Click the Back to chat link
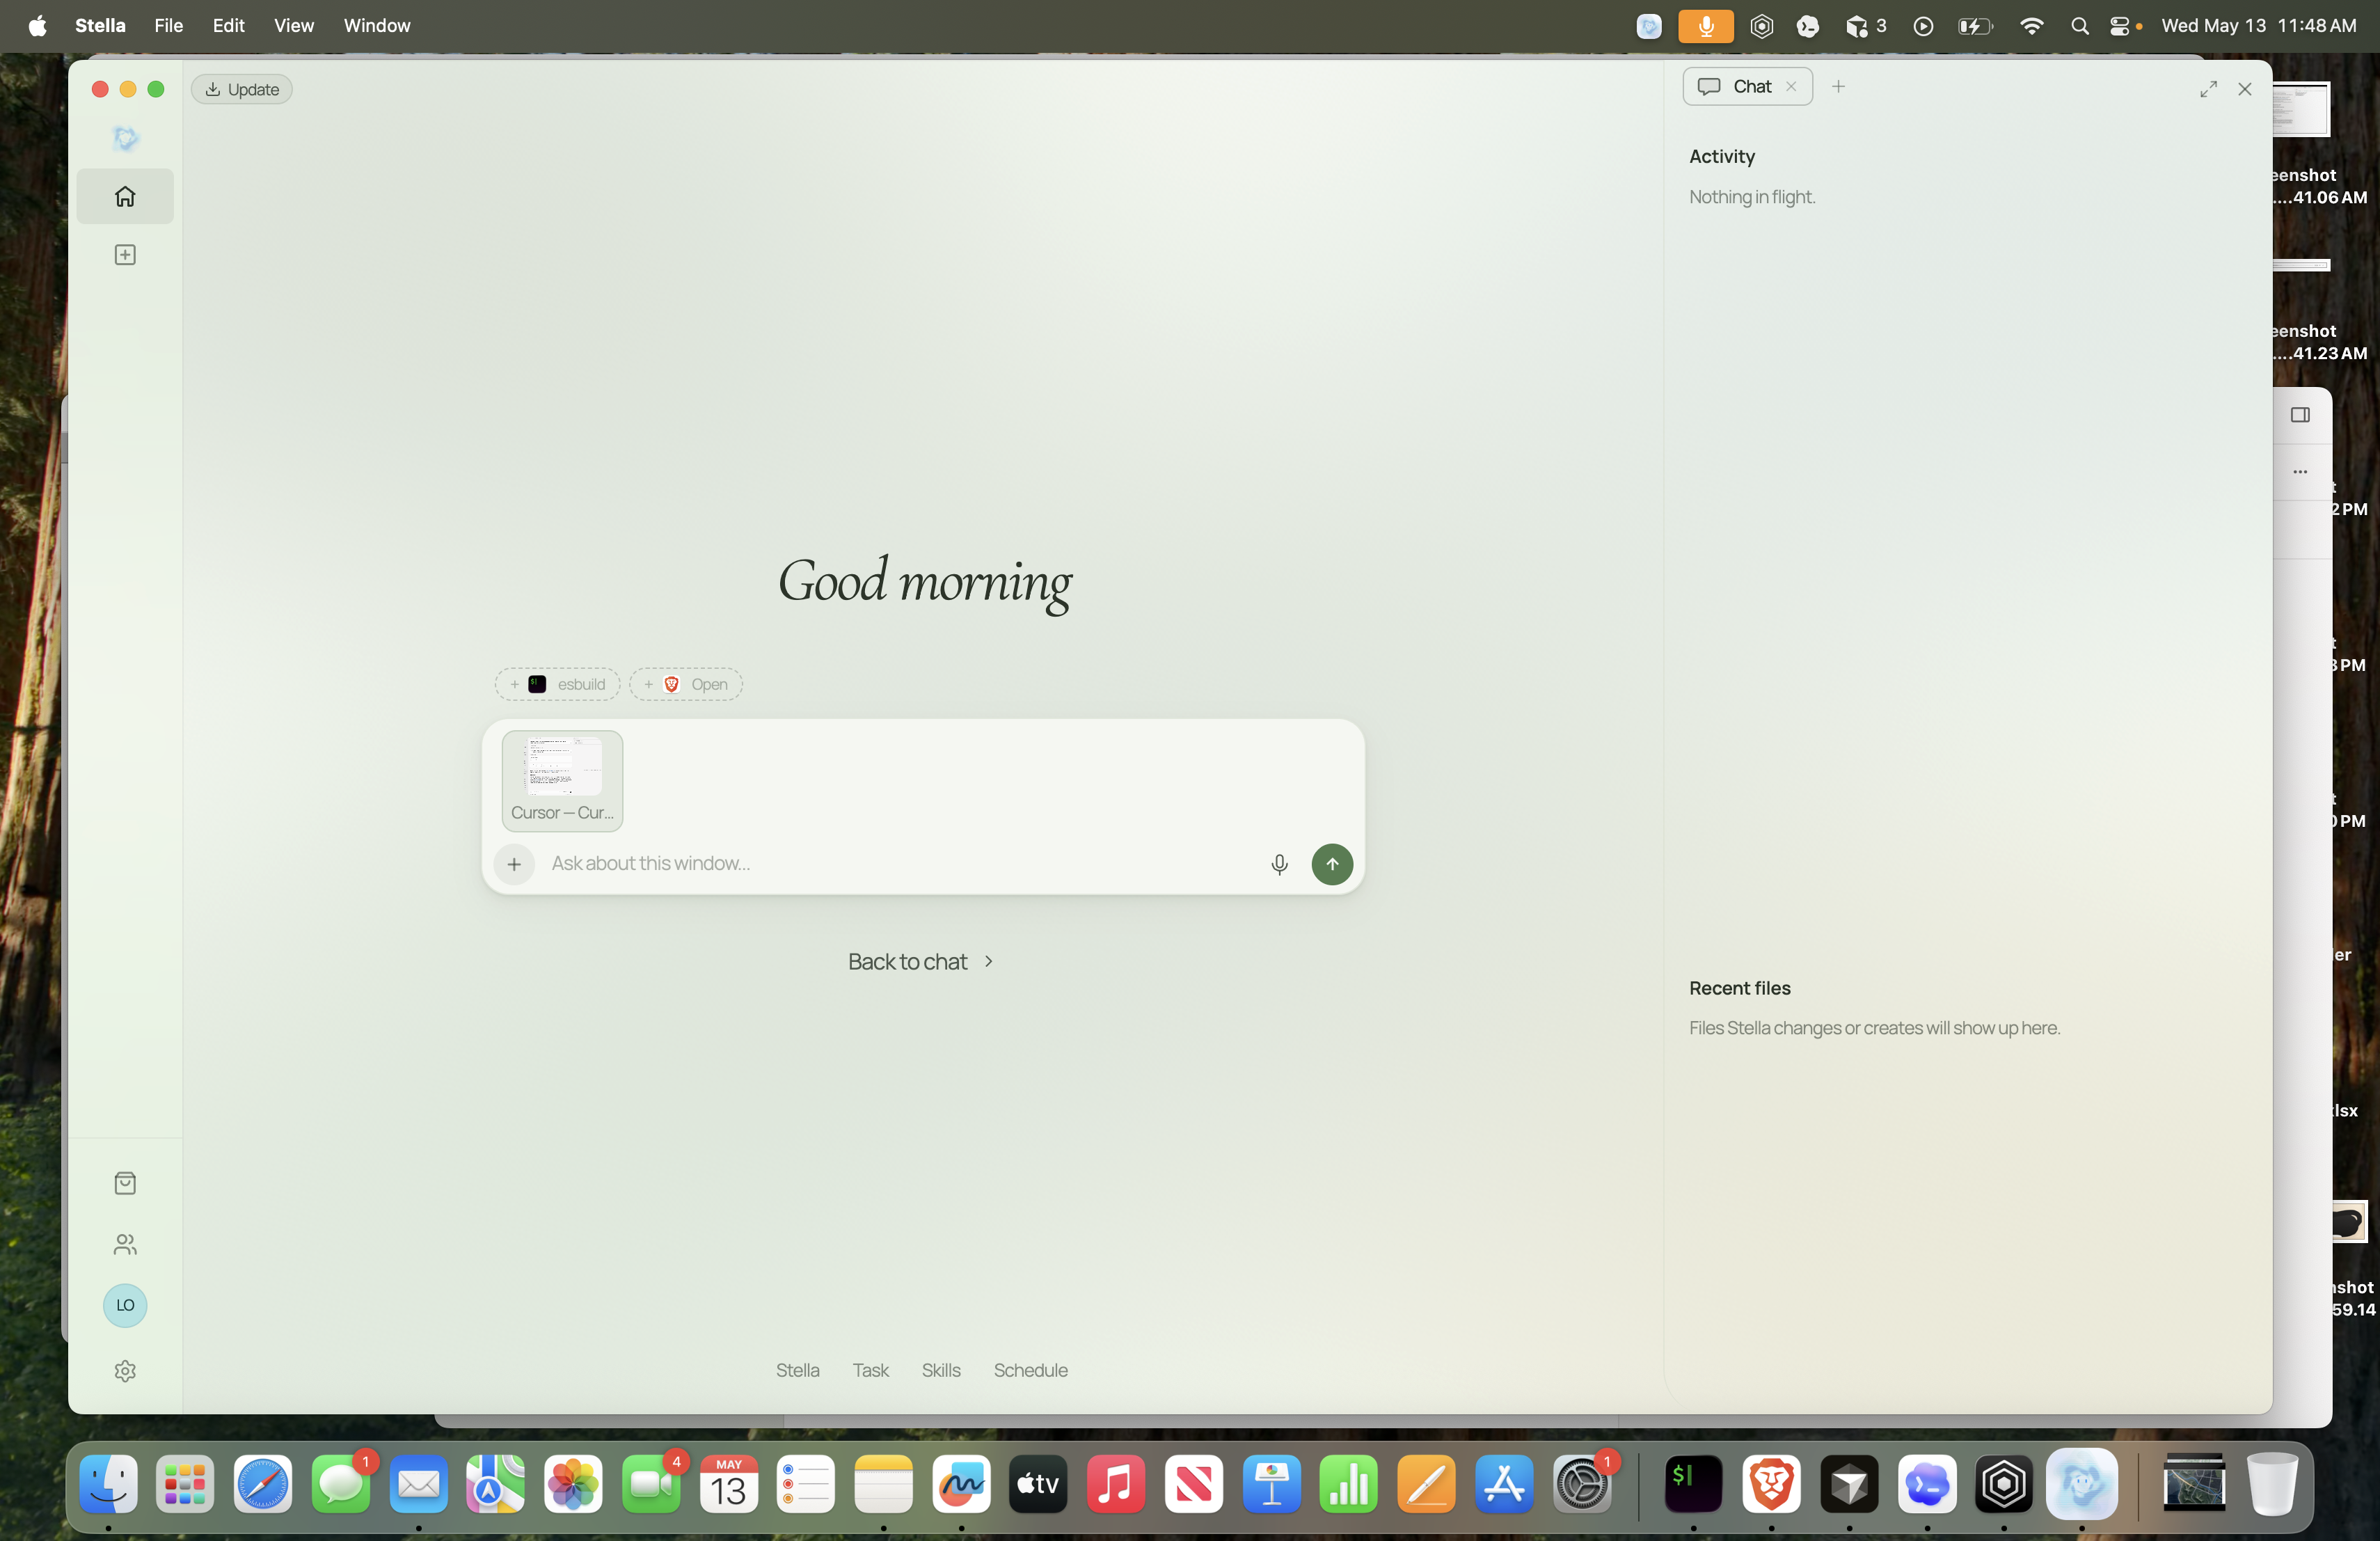This screenshot has width=2380, height=1541. coord(920,962)
